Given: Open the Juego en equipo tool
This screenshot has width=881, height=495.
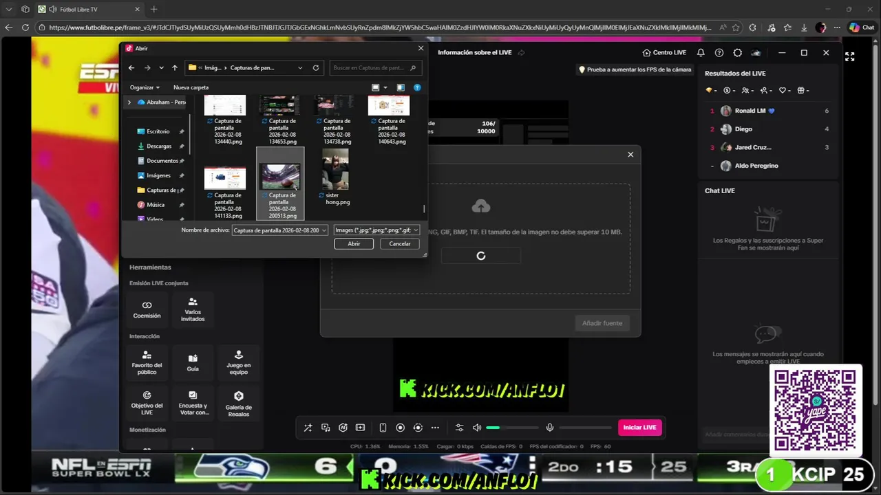Looking at the screenshot, I should pyautogui.click(x=239, y=363).
